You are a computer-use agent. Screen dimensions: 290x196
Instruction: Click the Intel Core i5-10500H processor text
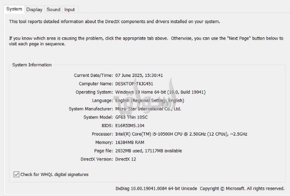(x=181, y=134)
